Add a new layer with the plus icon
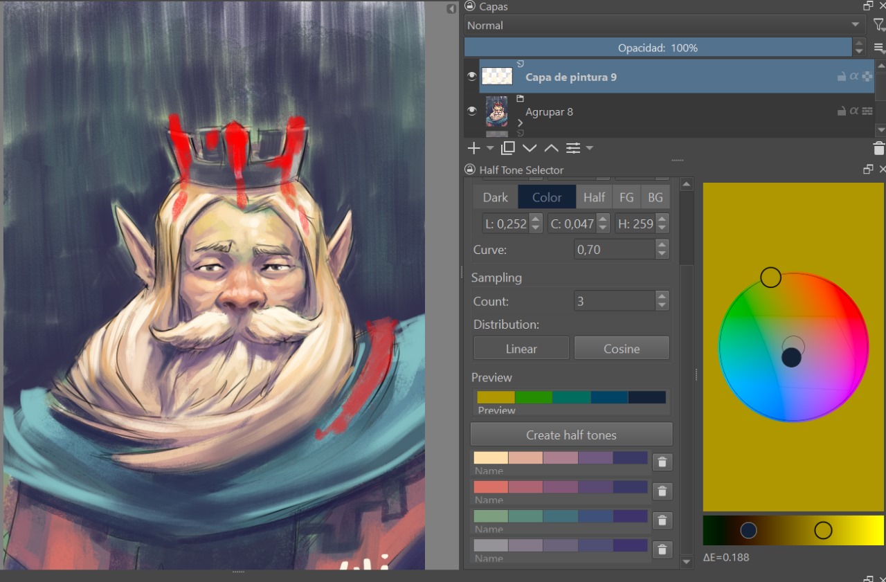 click(x=473, y=148)
